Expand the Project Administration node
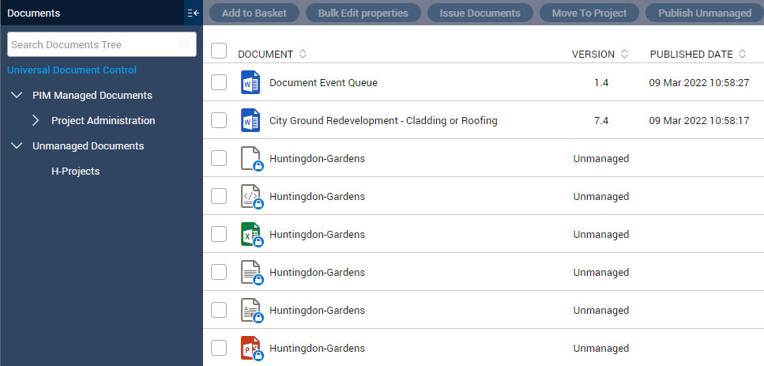This screenshot has width=764, height=366. [36, 120]
